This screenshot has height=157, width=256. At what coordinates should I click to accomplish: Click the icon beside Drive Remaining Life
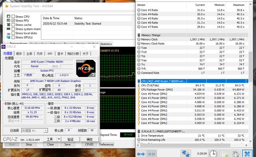click(x=139, y=140)
